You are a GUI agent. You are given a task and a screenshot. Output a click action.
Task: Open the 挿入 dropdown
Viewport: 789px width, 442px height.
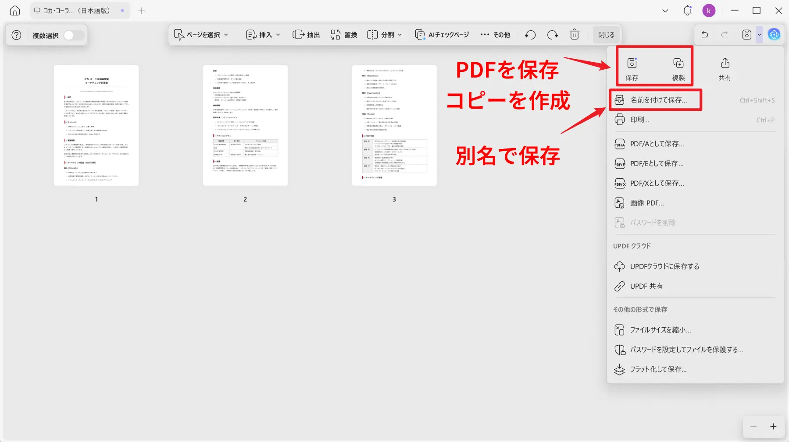pos(263,35)
